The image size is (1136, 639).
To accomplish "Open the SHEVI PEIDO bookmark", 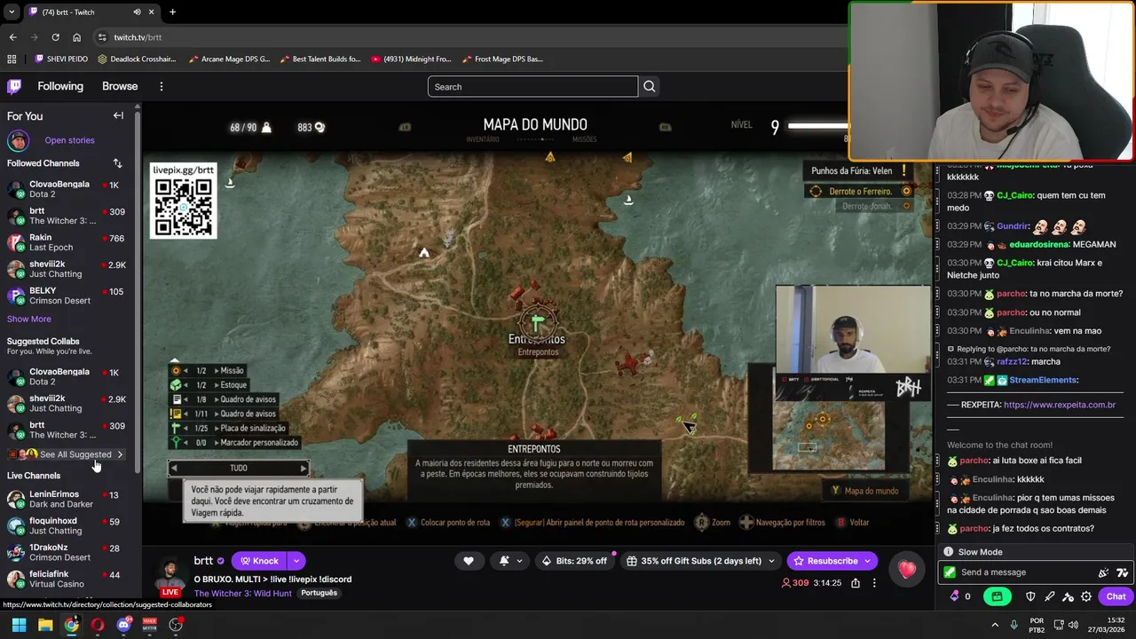I will coord(61,59).
